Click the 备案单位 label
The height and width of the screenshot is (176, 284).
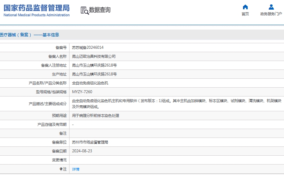[x=59, y=142]
